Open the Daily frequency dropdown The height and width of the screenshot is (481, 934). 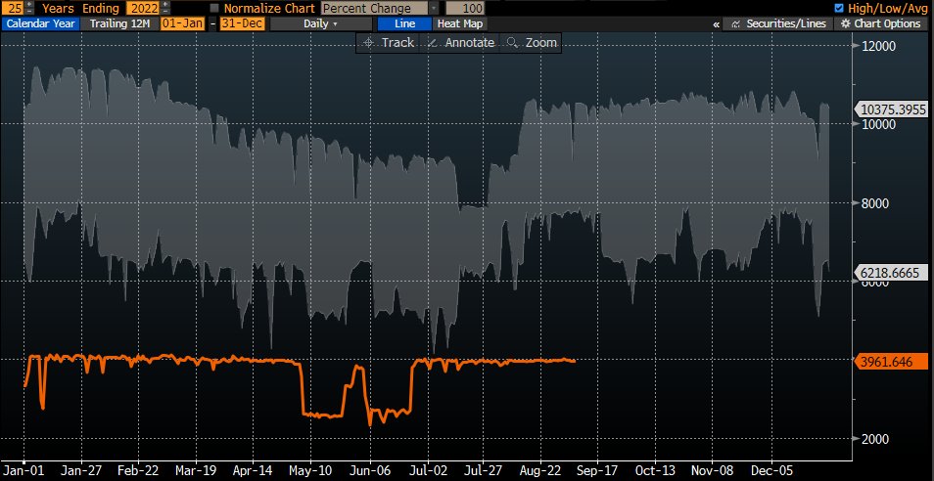click(322, 23)
